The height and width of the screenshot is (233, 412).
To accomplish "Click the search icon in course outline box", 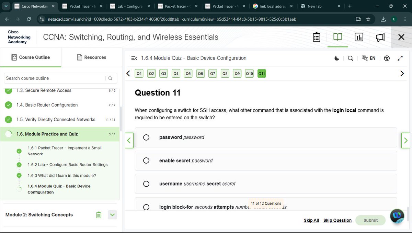I will (x=110, y=78).
